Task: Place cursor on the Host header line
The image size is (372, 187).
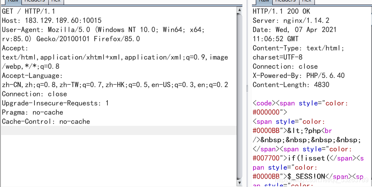Action: coord(51,21)
